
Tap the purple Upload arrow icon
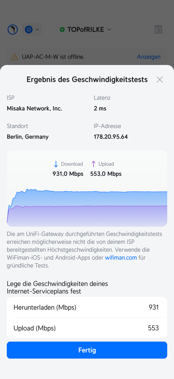tap(93, 164)
